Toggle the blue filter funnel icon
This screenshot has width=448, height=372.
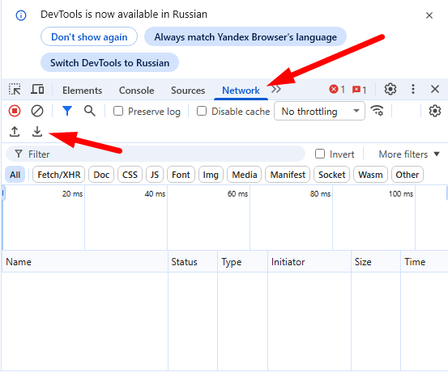[x=67, y=111]
